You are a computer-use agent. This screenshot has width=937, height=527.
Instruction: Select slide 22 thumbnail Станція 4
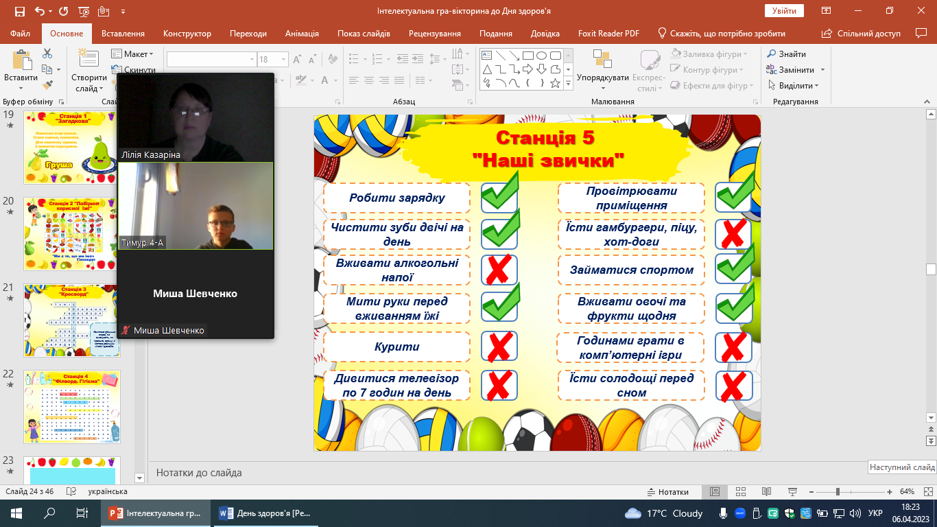pos(72,407)
